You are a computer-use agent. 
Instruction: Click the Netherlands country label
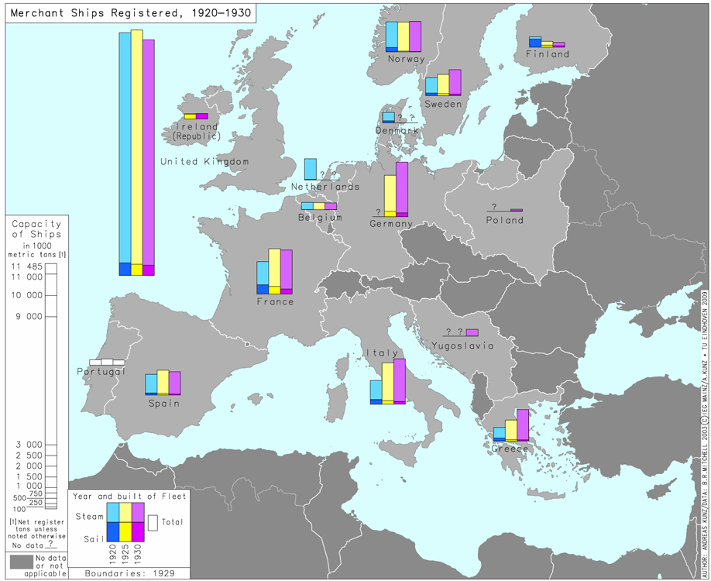[325, 187]
